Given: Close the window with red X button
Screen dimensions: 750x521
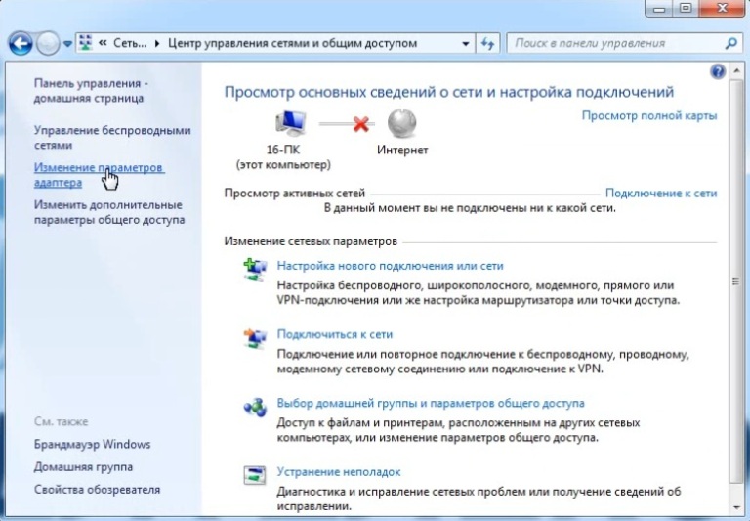Looking at the screenshot, I should (723, 8).
